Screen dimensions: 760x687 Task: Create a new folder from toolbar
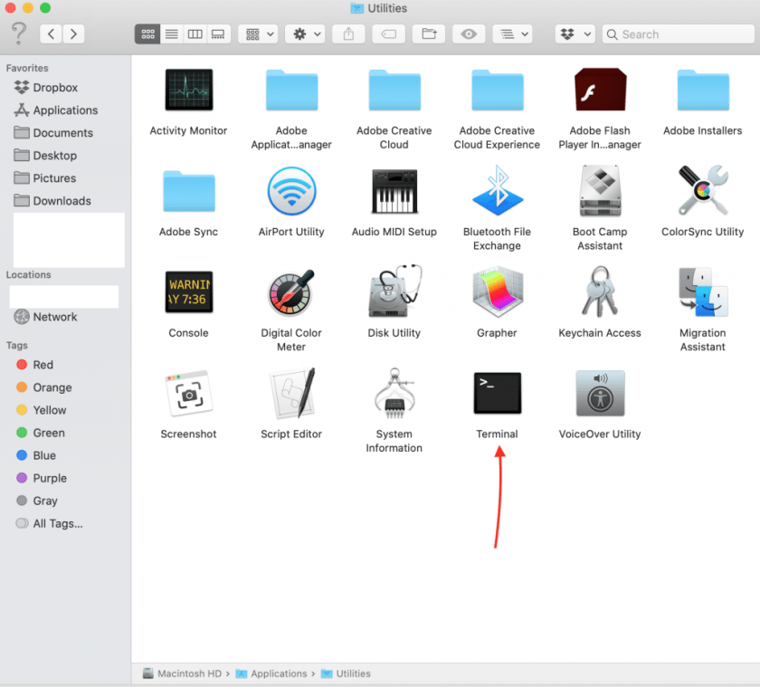[429, 33]
